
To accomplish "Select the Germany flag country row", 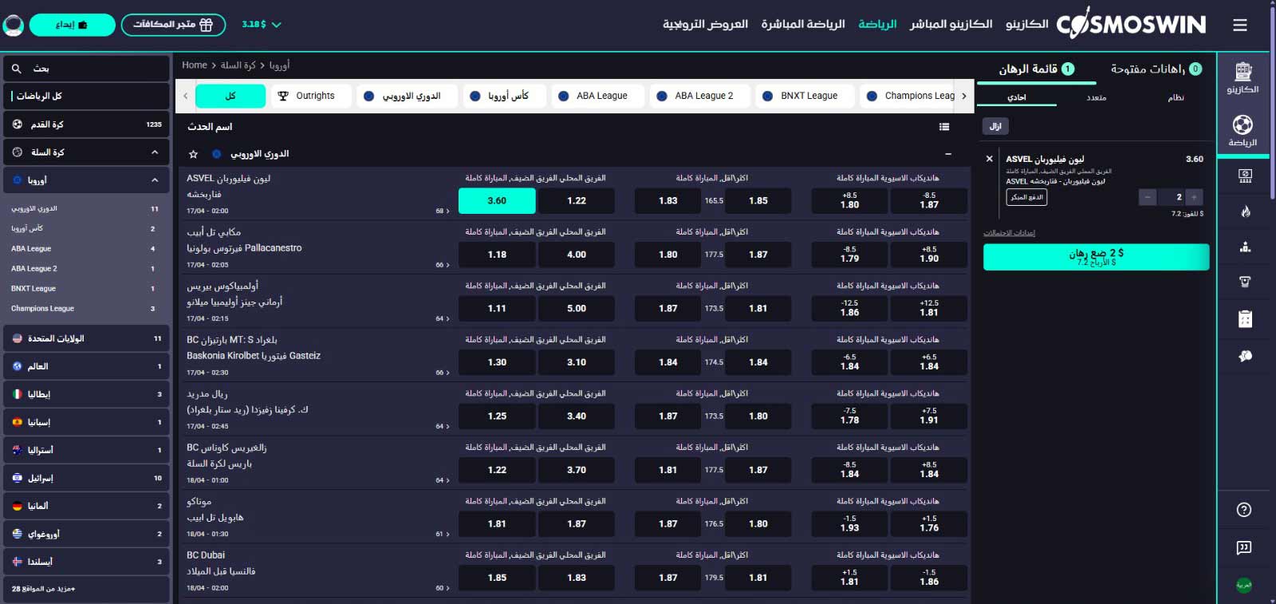I will pyautogui.click(x=87, y=506).
